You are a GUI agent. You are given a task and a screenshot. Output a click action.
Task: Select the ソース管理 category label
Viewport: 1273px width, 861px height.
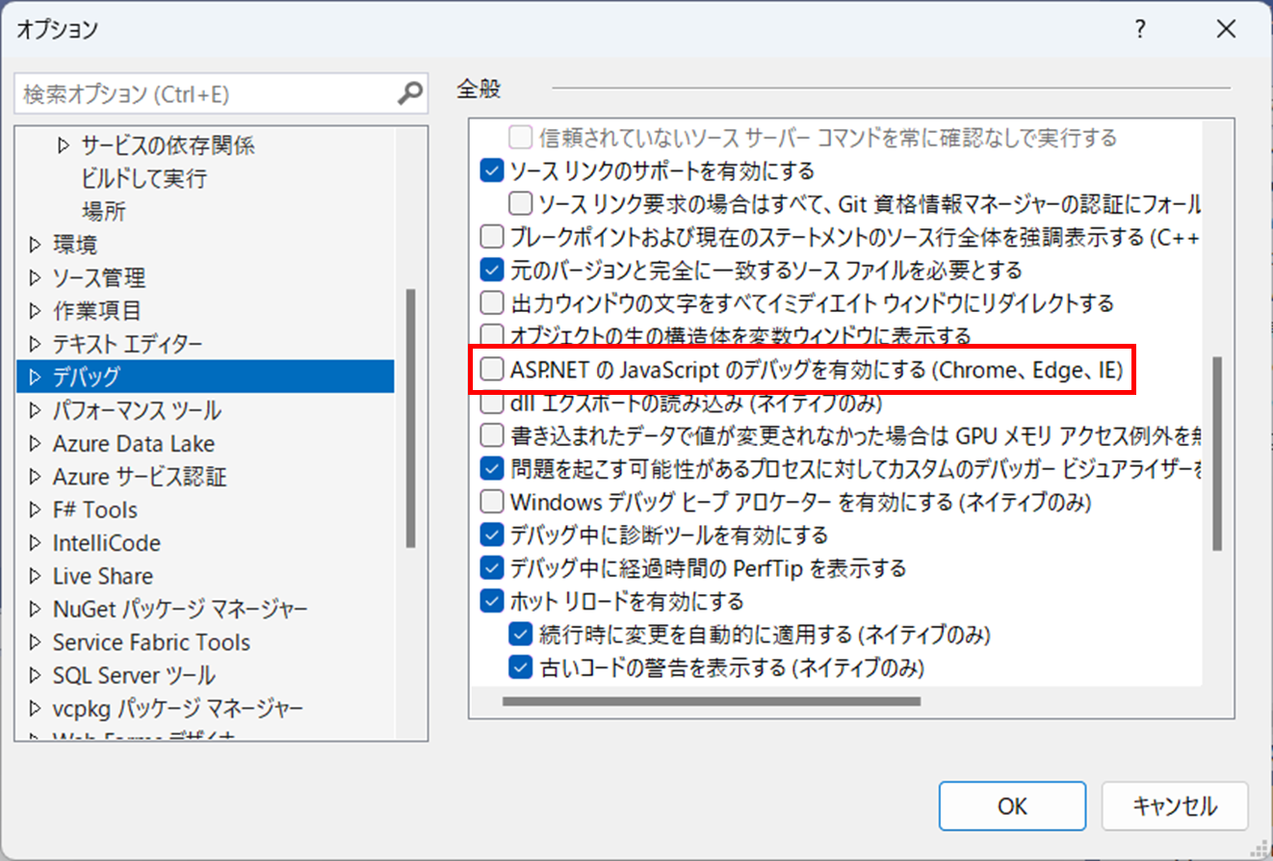[x=99, y=278]
